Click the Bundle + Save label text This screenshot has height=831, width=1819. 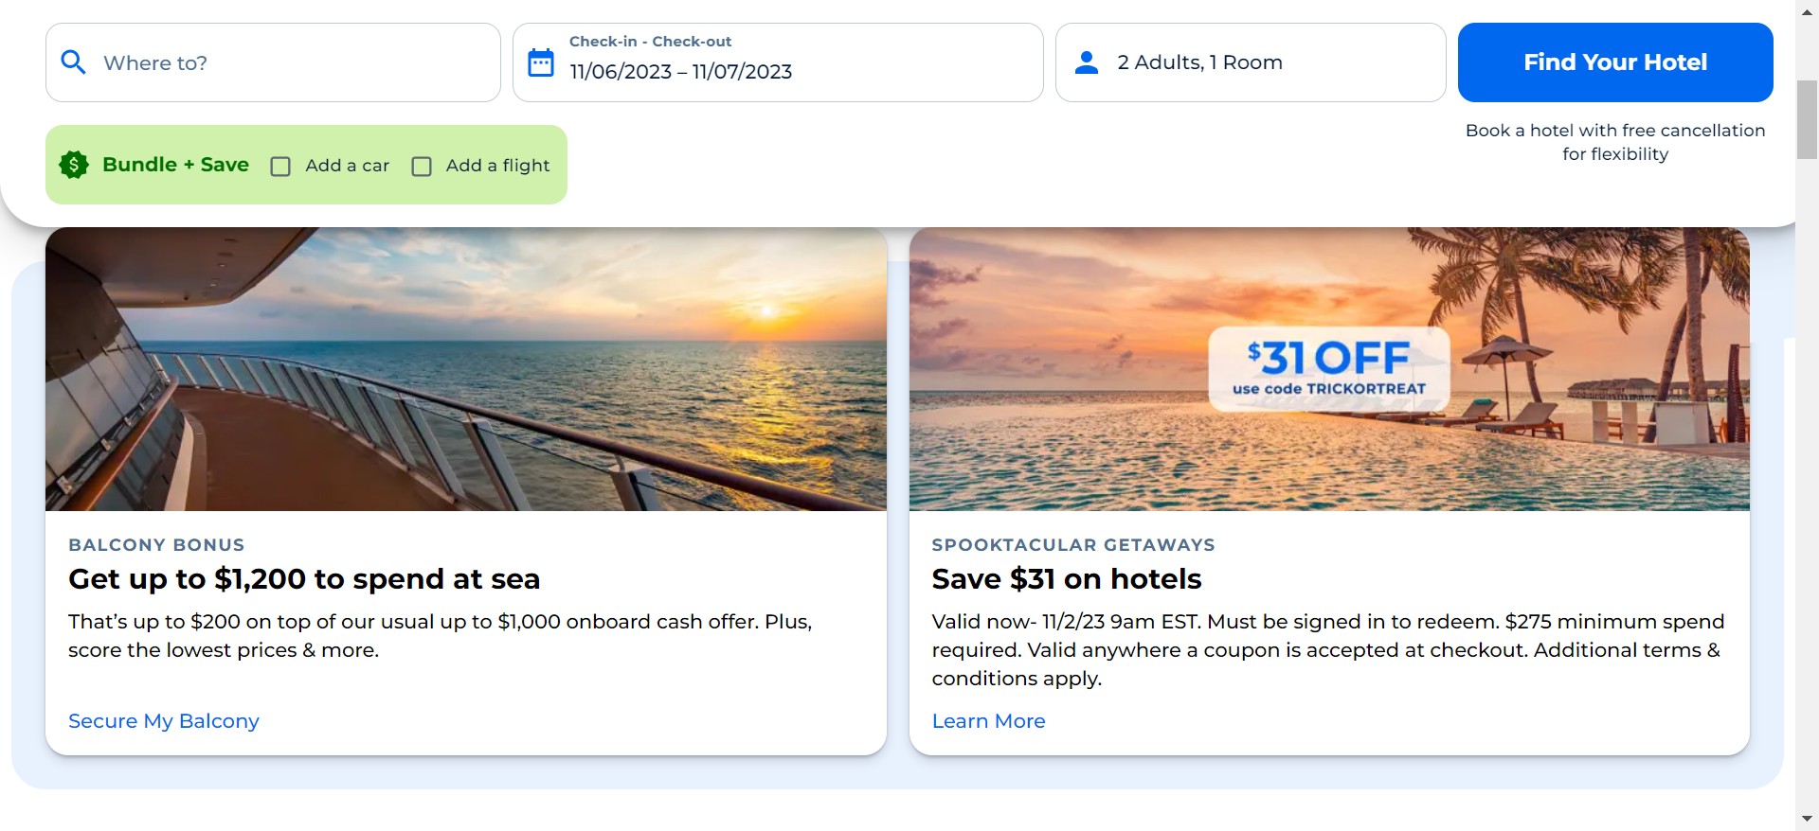[175, 165]
